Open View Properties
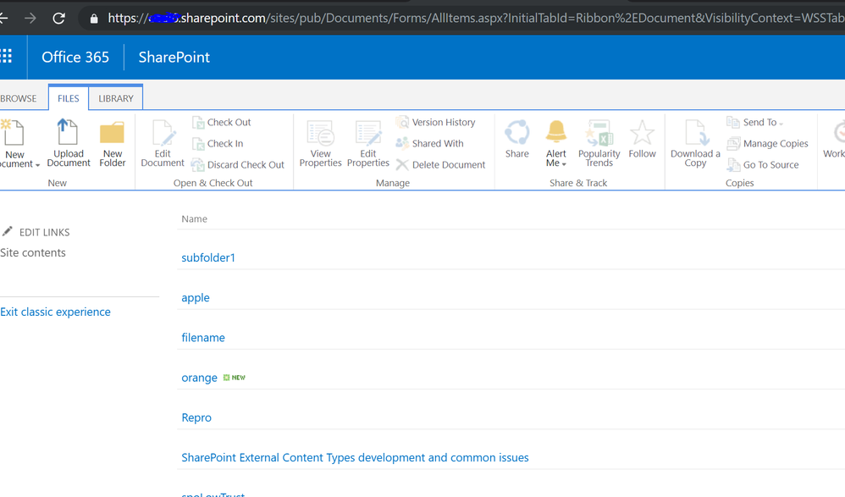This screenshot has width=845, height=497. [x=320, y=143]
